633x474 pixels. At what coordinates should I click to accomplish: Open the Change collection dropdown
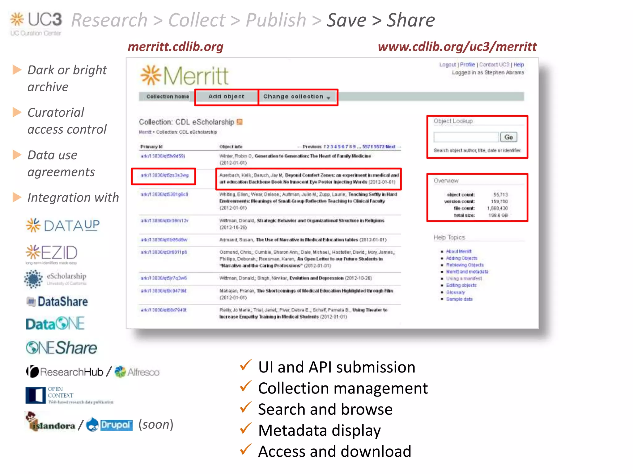(x=297, y=97)
